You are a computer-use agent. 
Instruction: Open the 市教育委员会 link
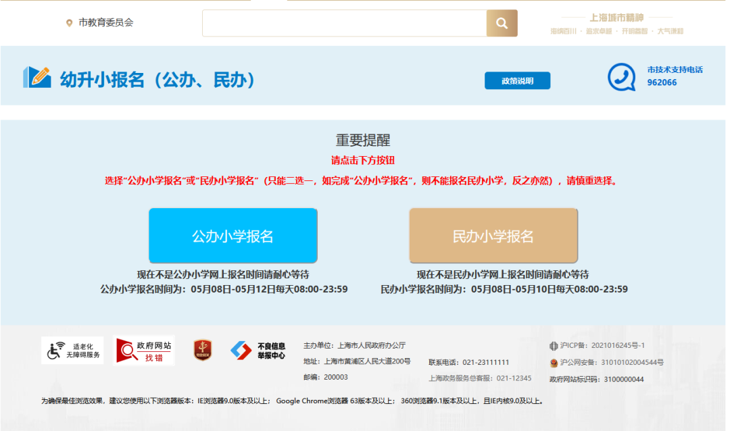(105, 22)
